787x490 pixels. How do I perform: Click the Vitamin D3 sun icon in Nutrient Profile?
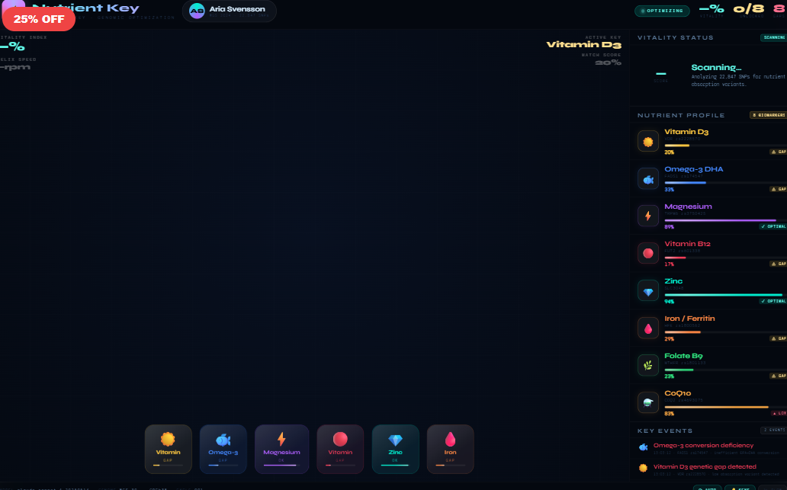[648, 141]
